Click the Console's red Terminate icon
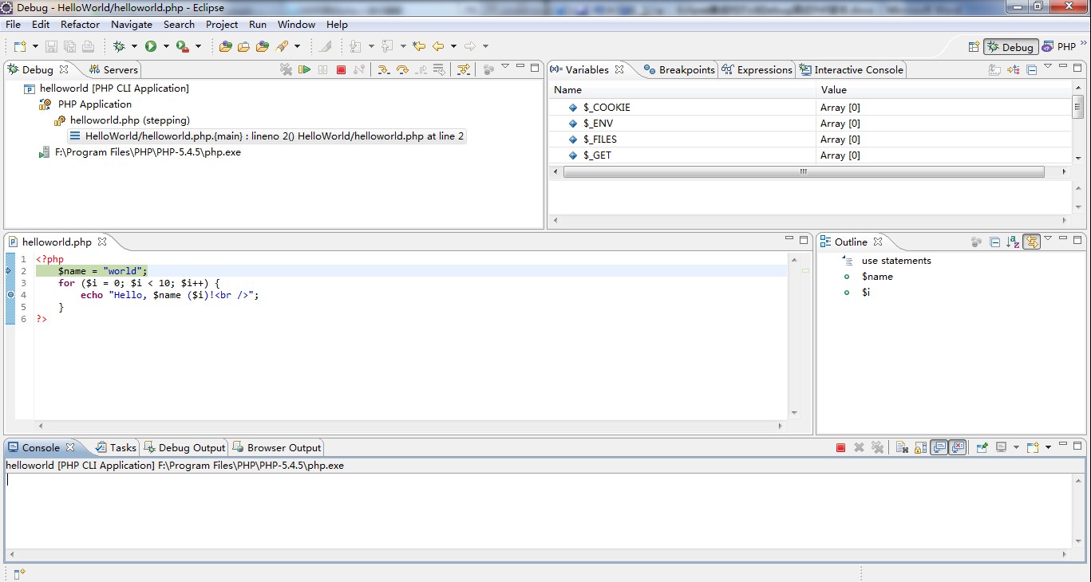Screen dimensions: 1091x582 pos(840,448)
